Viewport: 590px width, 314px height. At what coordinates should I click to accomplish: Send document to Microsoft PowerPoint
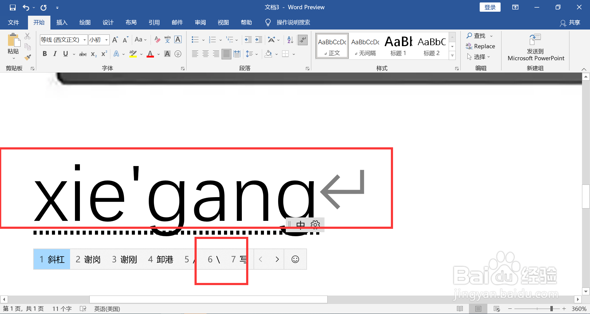pyautogui.click(x=536, y=48)
